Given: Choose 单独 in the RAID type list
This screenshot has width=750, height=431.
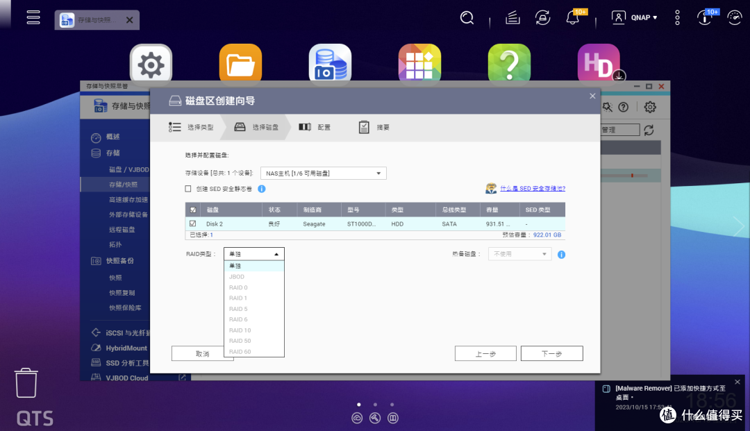Looking at the screenshot, I should click(254, 266).
